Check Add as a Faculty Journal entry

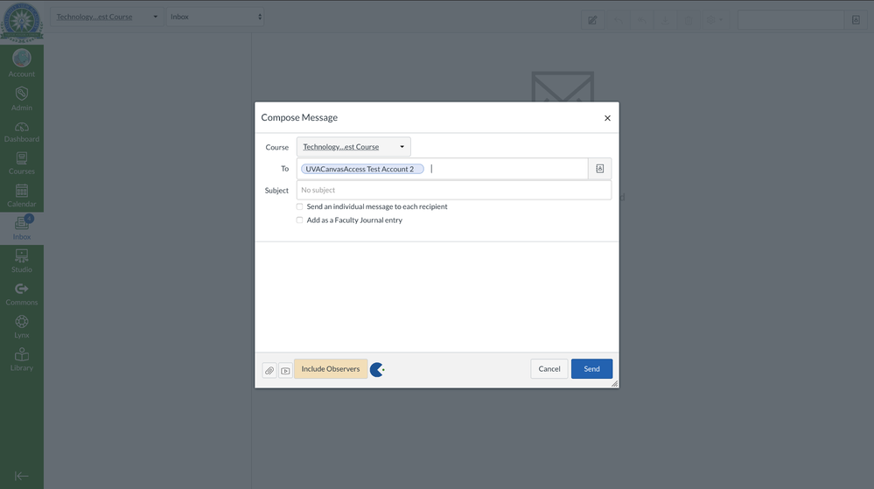pyautogui.click(x=299, y=220)
